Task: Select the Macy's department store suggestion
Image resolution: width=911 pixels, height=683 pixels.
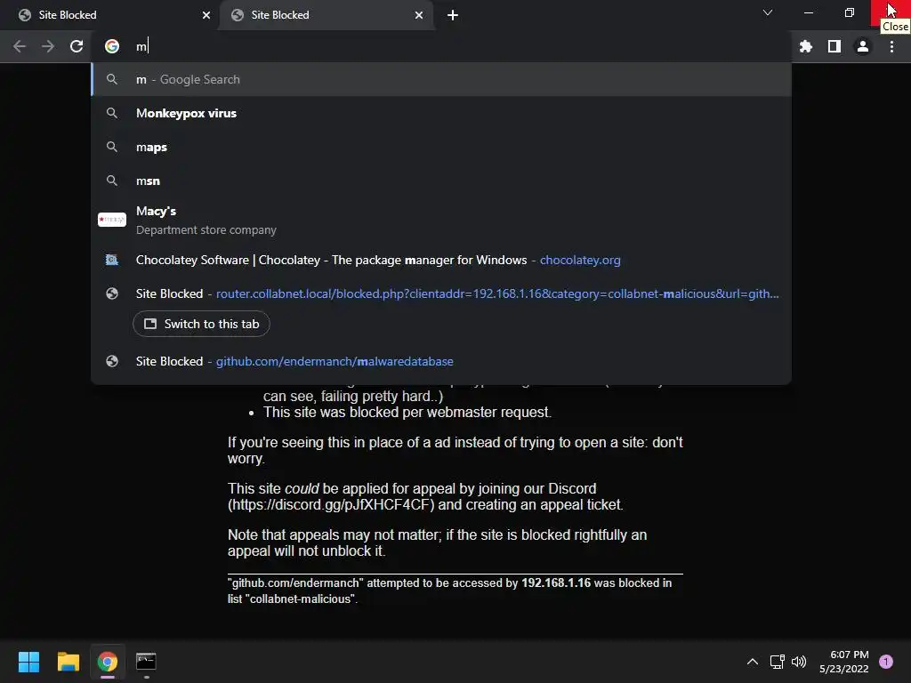Action: 441,221
